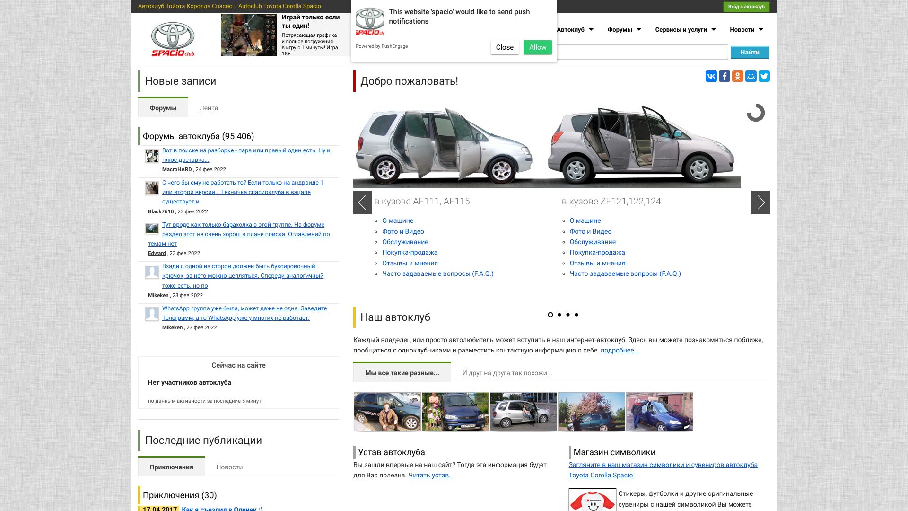Open the Мы все такие разные tab

[402, 373]
